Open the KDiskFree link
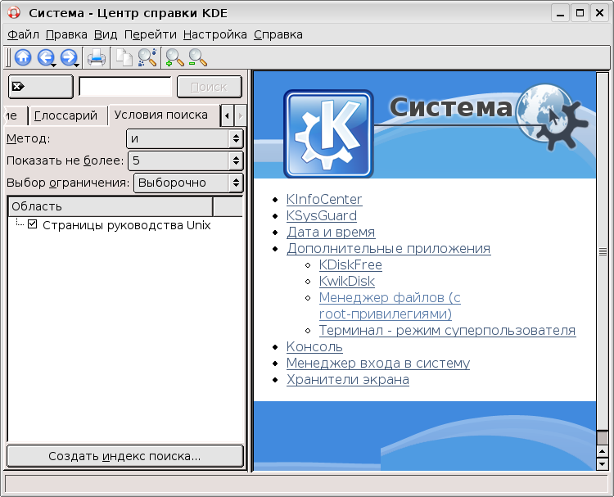 pos(350,265)
